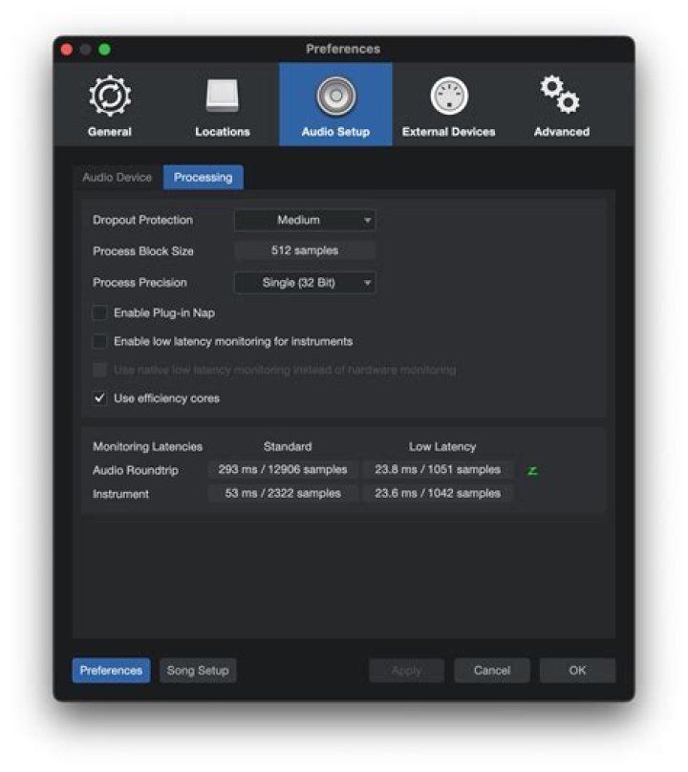
Task: Close the Preferences window with red button
Action: pos(67,50)
